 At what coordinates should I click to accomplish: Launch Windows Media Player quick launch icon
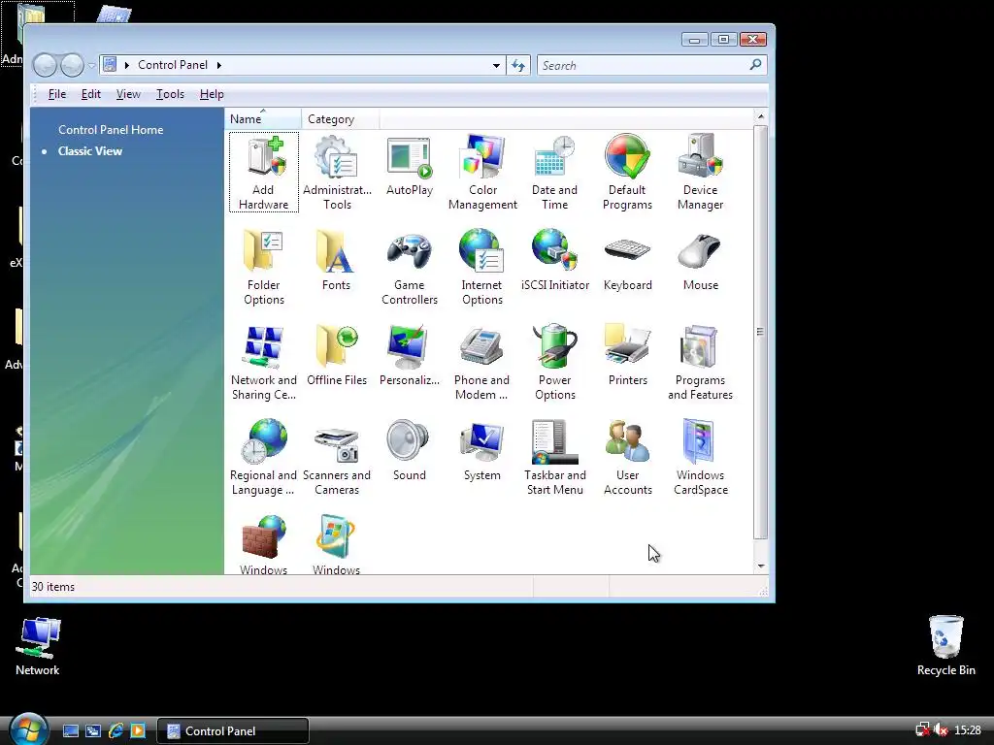click(x=138, y=730)
